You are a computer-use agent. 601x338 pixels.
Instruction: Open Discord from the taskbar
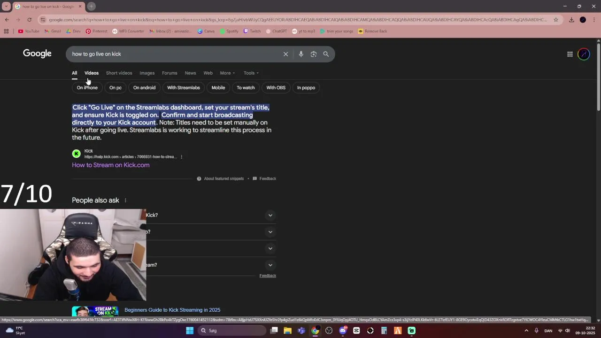tap(343, 330)
